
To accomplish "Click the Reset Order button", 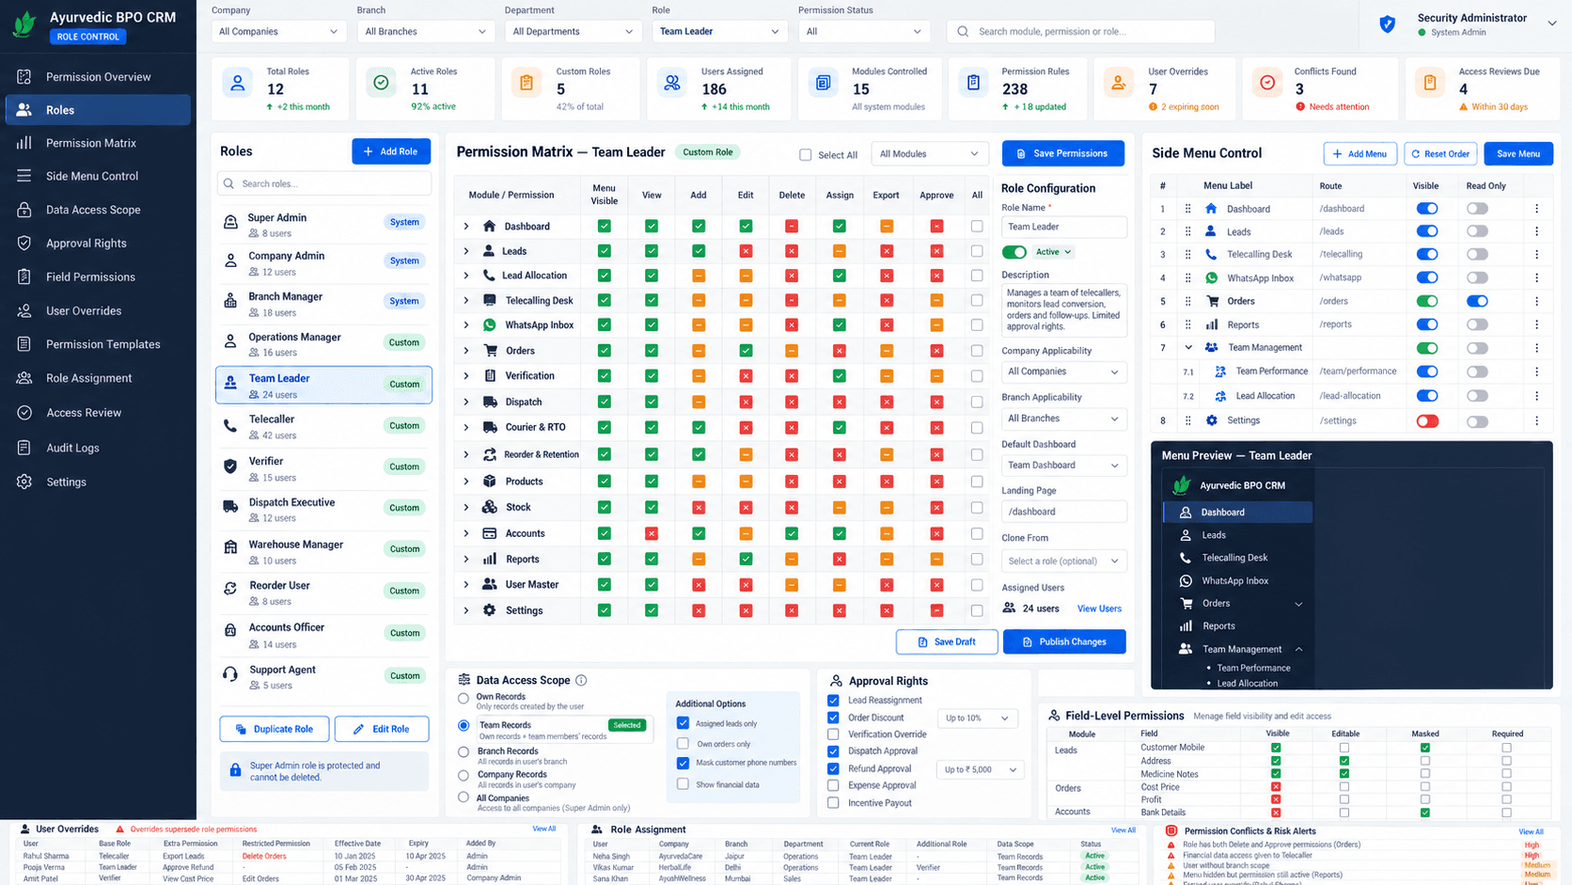I will point(1440,153).
